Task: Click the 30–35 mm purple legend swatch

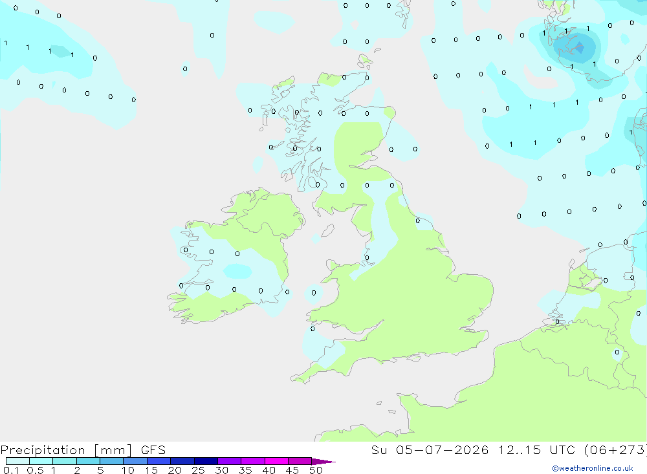Action: click(x=230, y=461)
